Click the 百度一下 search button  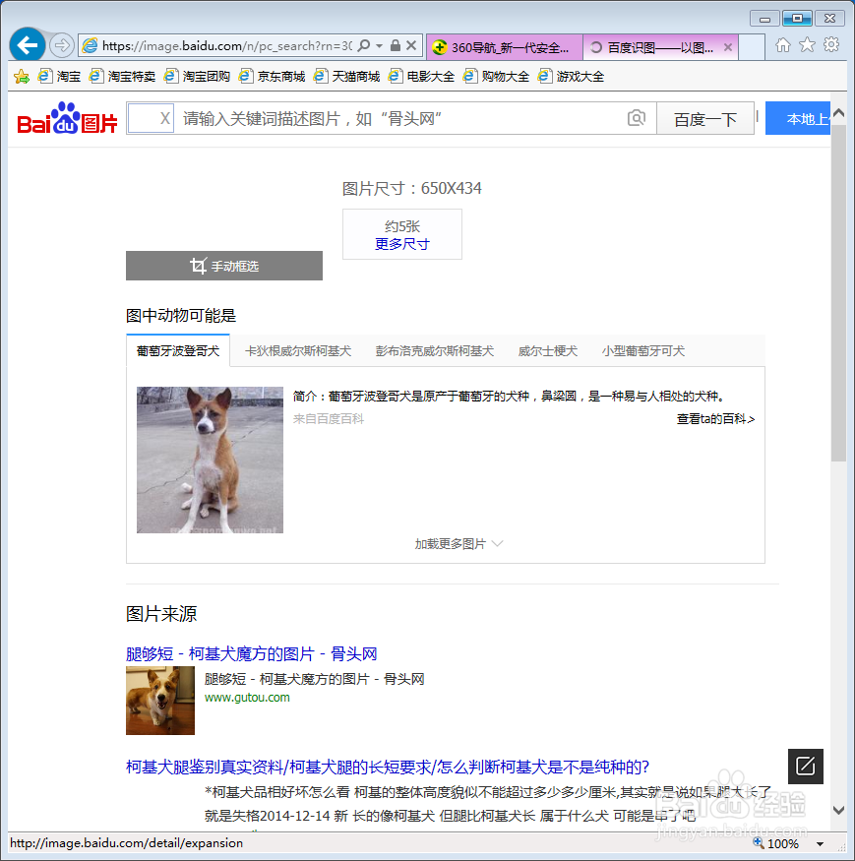[x=705, y=118]
